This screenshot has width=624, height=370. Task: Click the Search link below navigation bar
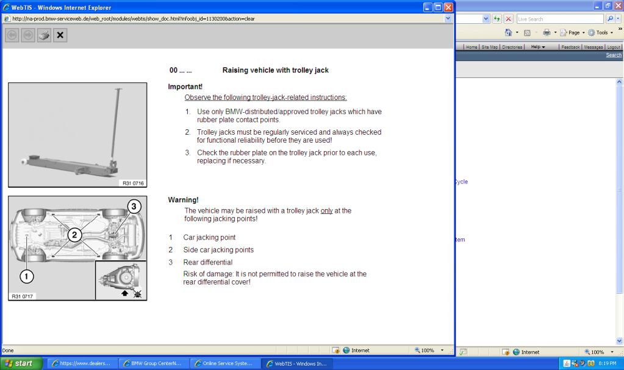tap(613, 55)
